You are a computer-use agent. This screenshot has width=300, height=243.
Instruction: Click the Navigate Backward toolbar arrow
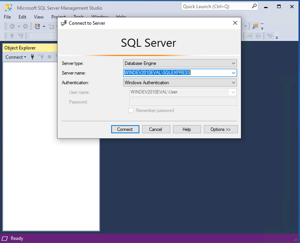coord(13,26)
